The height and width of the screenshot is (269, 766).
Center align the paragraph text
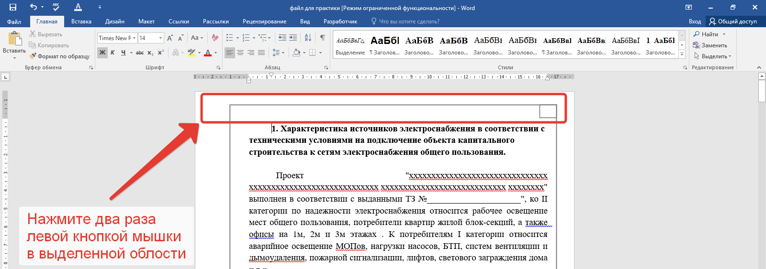tap(240, 53)
